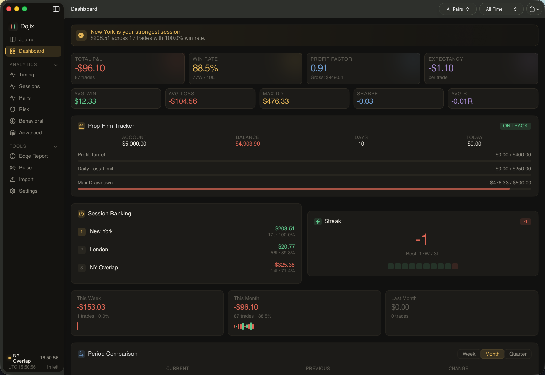Open the Settings gear icon
Image resolution: width=545 pixels, height=375 pixels.
tap(13, 191)
